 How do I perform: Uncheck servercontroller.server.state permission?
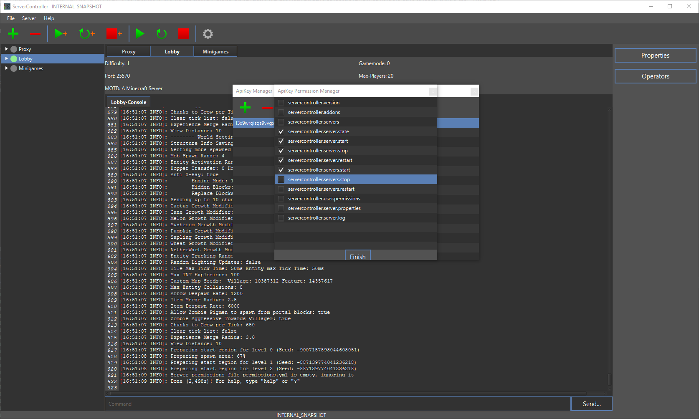click(281, 131)
